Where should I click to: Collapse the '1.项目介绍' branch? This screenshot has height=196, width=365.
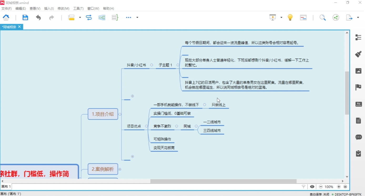[x=120, y=114]
